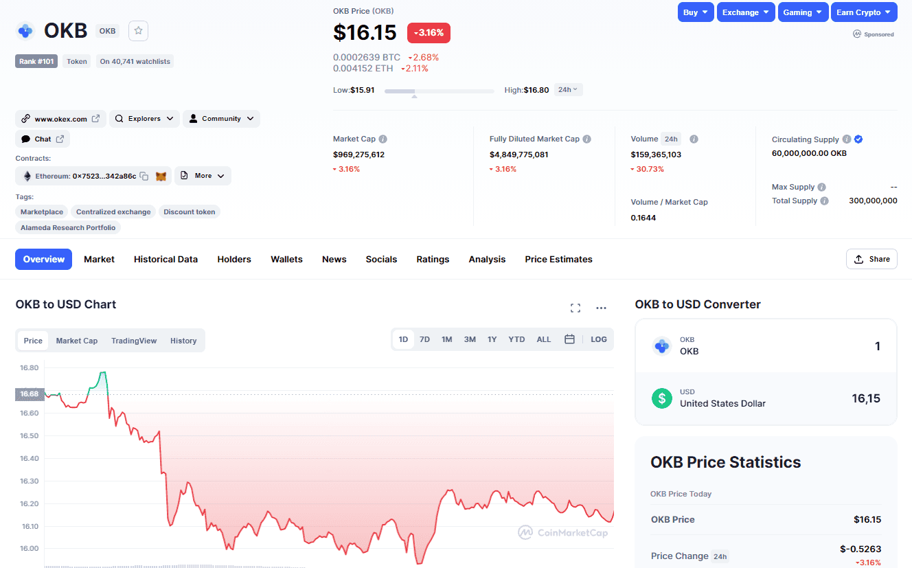912x568 pixels.
Task: Open the Ratings tab
Action: [x=433, y=259]
